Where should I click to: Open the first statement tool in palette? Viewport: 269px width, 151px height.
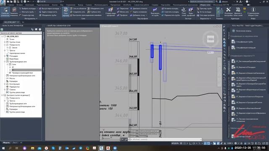[248, 61]
